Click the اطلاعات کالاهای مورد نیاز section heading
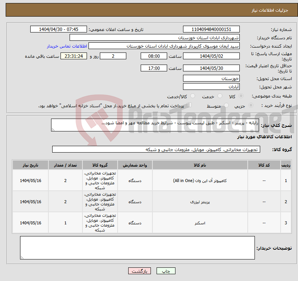 click(x=264, y=137)
